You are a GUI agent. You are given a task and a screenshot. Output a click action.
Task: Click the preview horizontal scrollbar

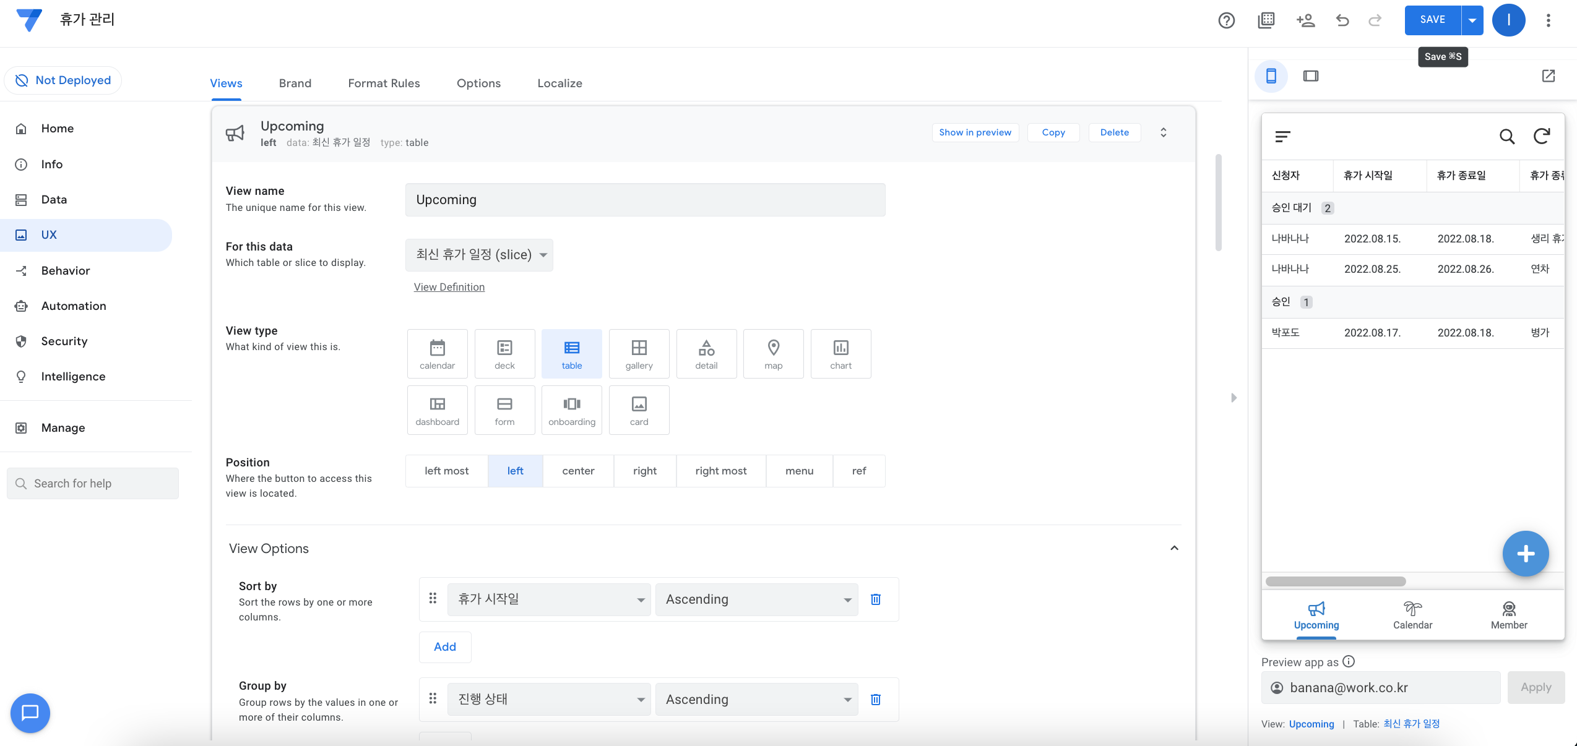tap(1335, 581)
